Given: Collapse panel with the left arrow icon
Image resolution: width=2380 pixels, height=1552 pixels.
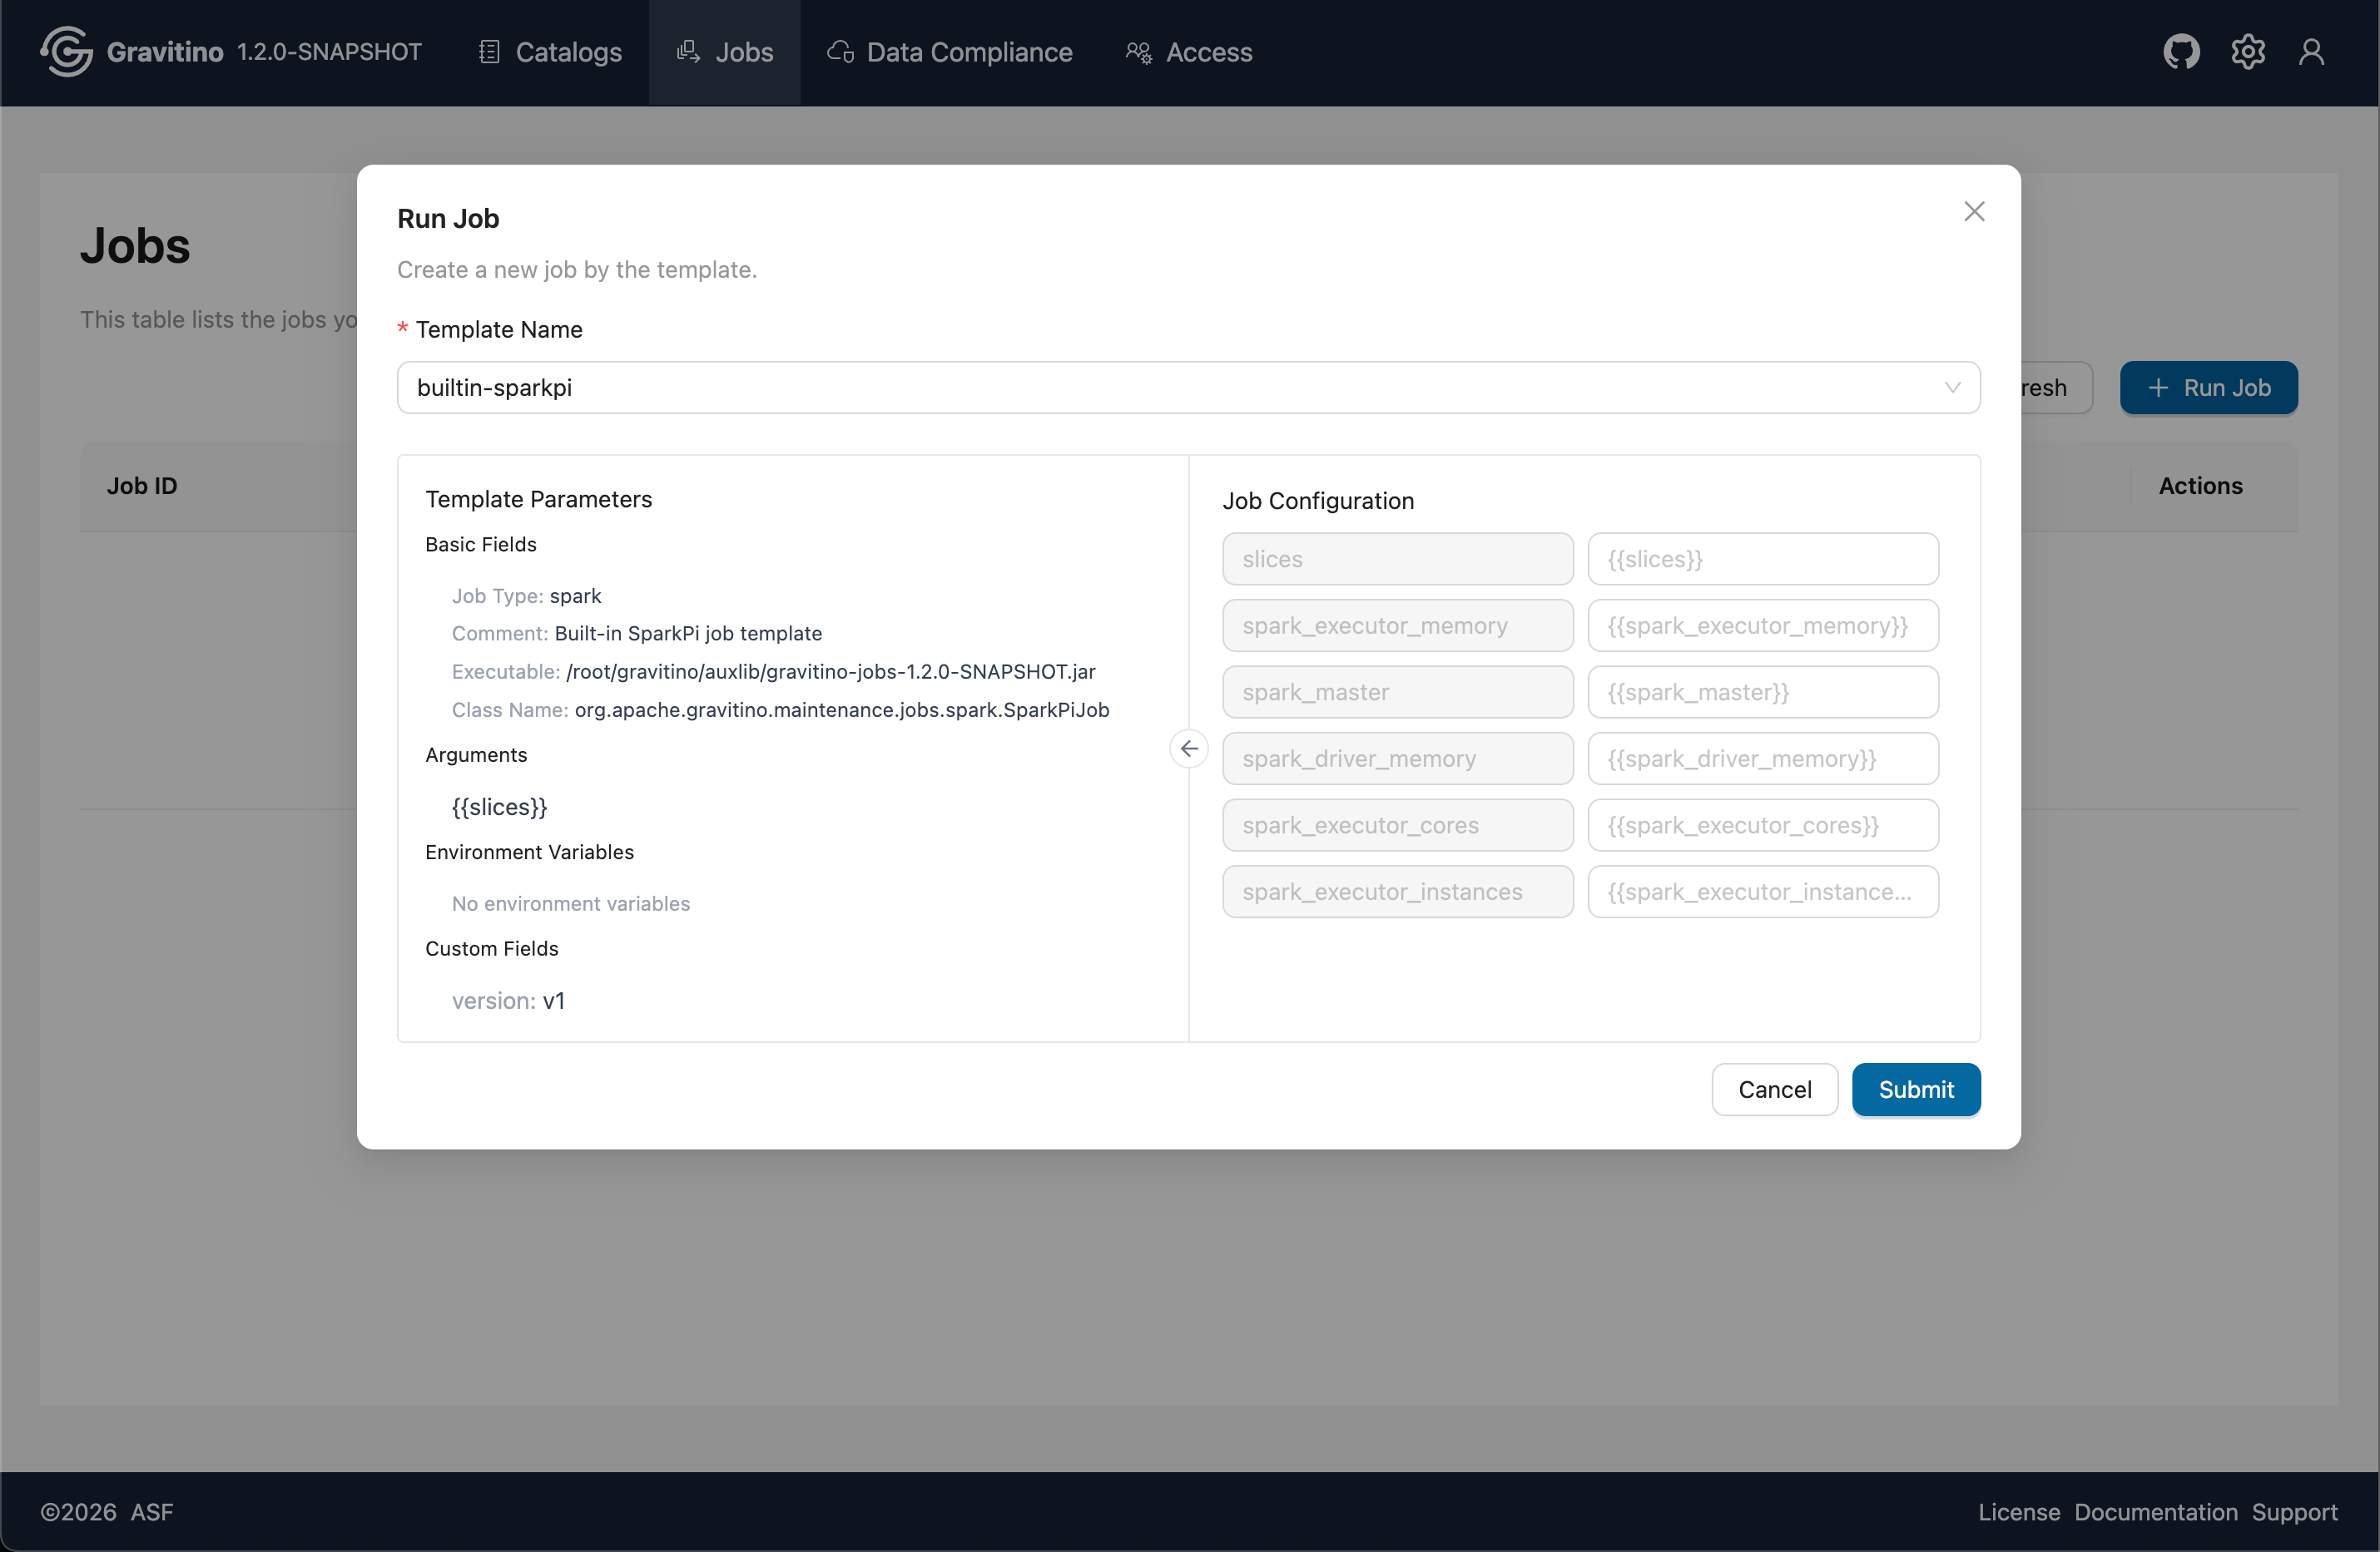Looking at the screenshot, I should point(1188,749).
